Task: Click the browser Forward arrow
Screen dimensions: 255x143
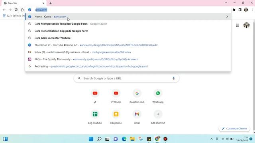Action: click(10, 10)
